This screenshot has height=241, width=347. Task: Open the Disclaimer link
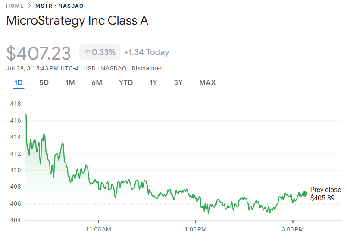point(147,68)
